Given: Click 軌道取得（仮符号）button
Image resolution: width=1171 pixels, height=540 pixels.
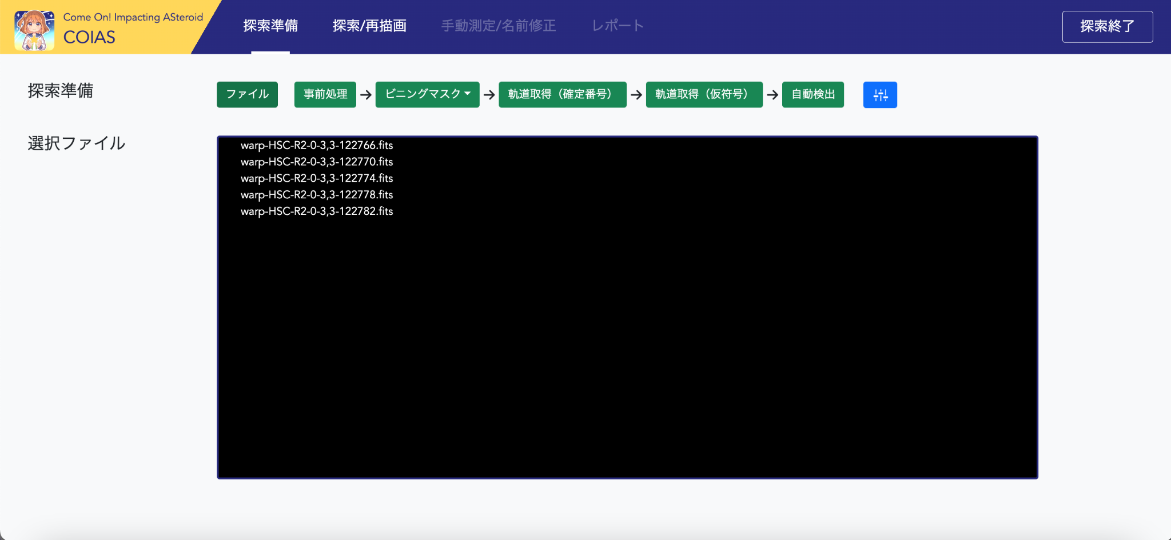Looking at the screenshot, I should pyautogui.click(x=704, y=94).
